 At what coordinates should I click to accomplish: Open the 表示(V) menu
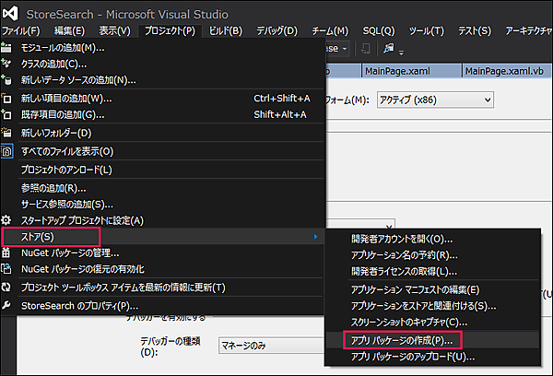pyautogui.click(x=114, y=30)
